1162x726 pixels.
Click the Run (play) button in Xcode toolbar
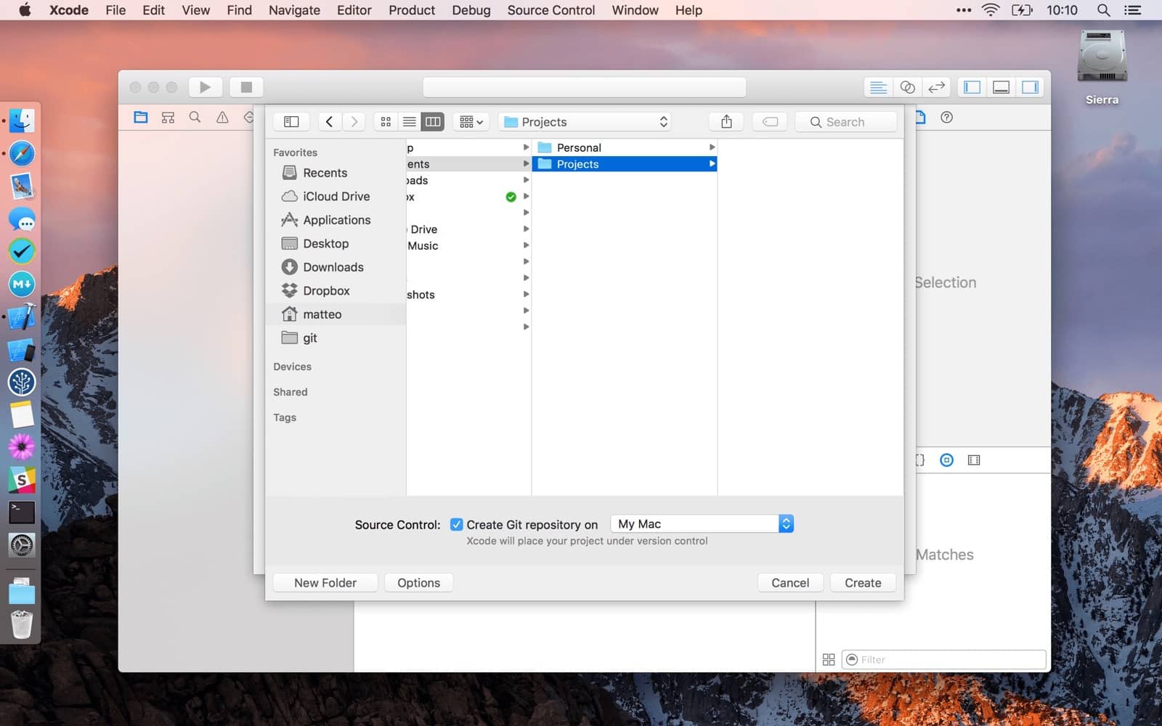point(205,87)
